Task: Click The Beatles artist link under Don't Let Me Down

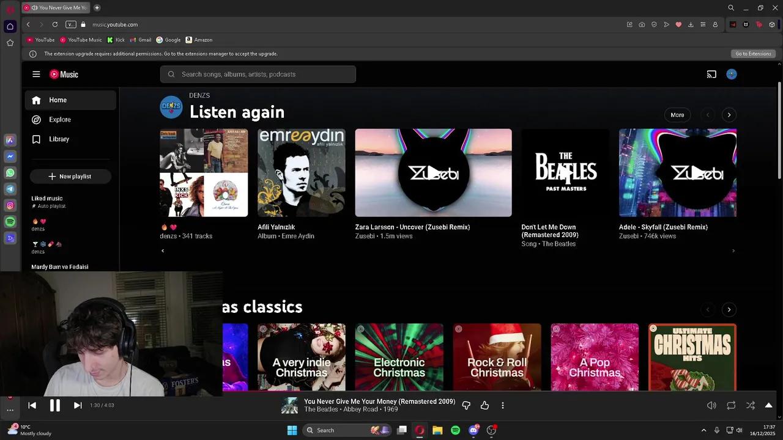Action: point(557,244)
